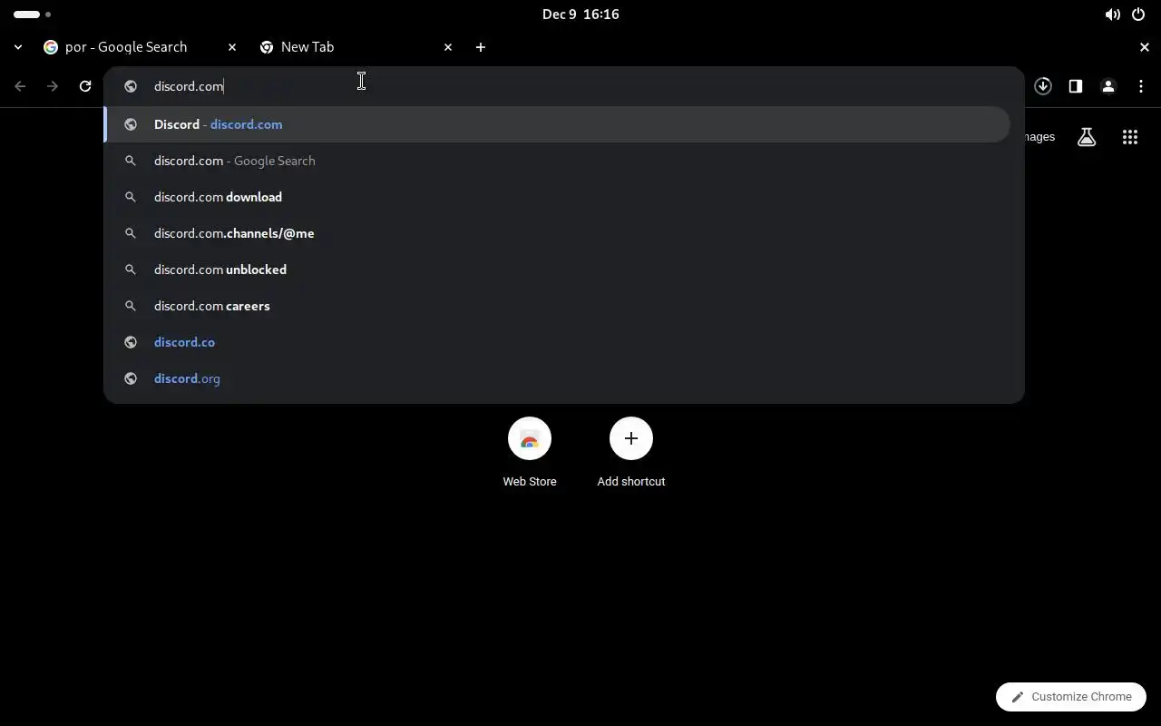Switch to the 'por - Google Search' tab
The height and width of the screenshot is (726, 1161).
[141, 47]
